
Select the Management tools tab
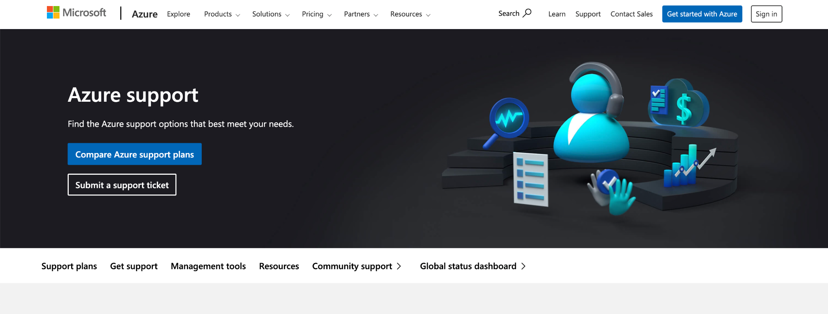click(x=208, y=266)
